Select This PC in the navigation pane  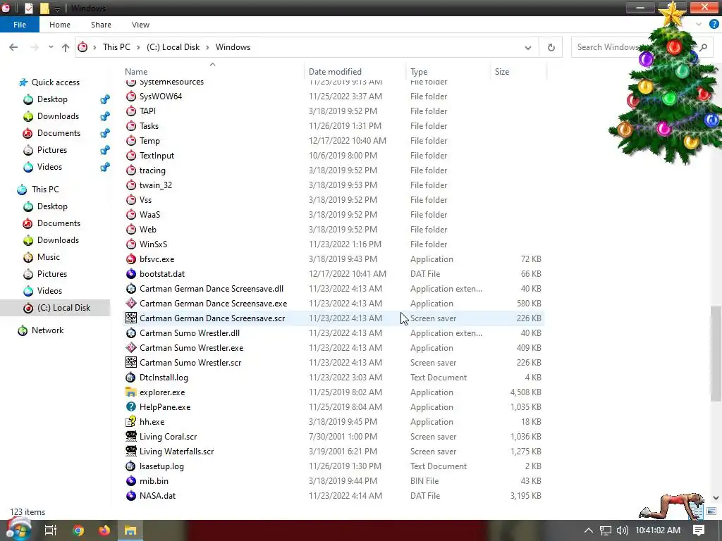click(x=45, y=189)
